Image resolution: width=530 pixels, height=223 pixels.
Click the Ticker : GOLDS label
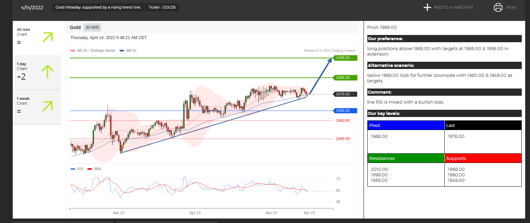tap(162, 7)
